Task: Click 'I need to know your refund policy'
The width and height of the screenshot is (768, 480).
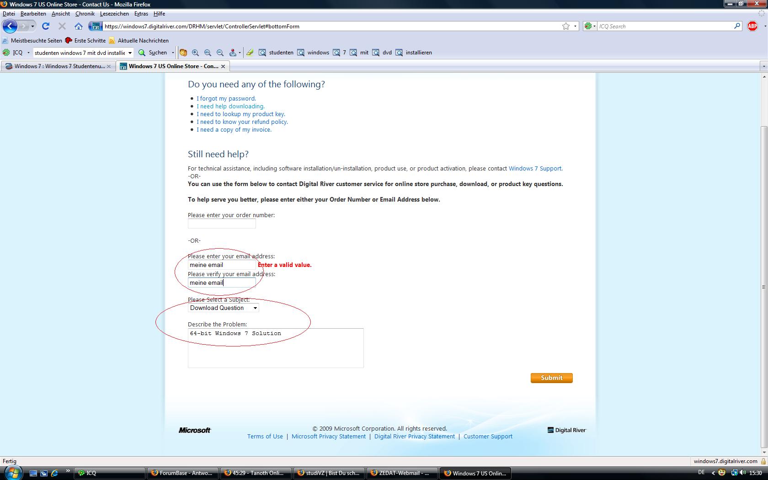Action: [x=242, y=122]
